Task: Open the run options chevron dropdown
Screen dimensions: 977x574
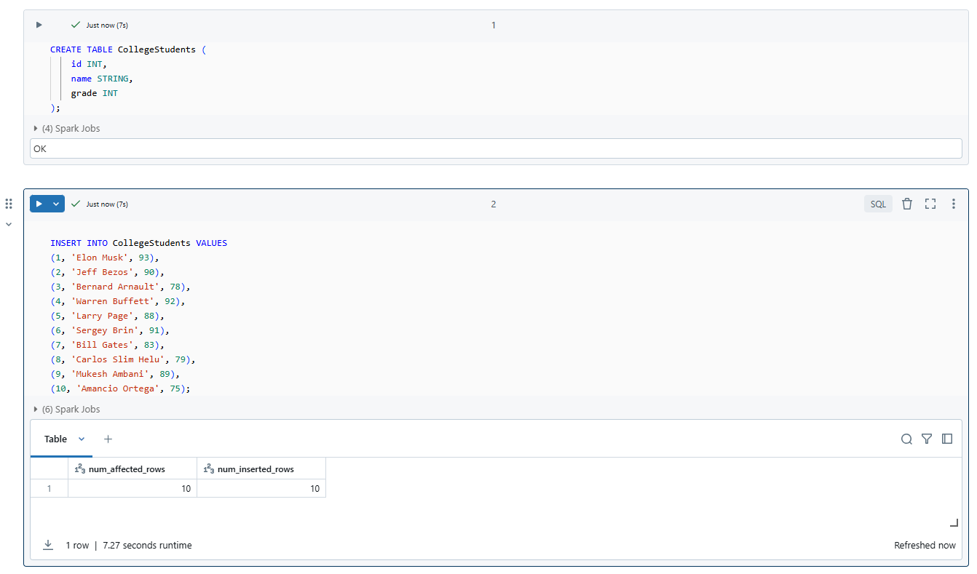Action: pos(55,204)
